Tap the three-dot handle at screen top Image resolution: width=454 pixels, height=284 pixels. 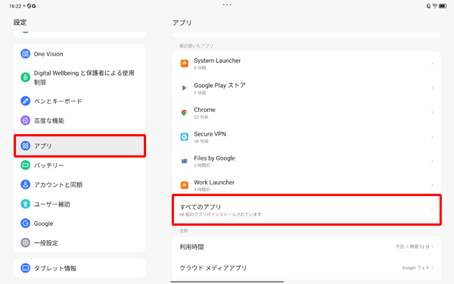coord(227,5)
